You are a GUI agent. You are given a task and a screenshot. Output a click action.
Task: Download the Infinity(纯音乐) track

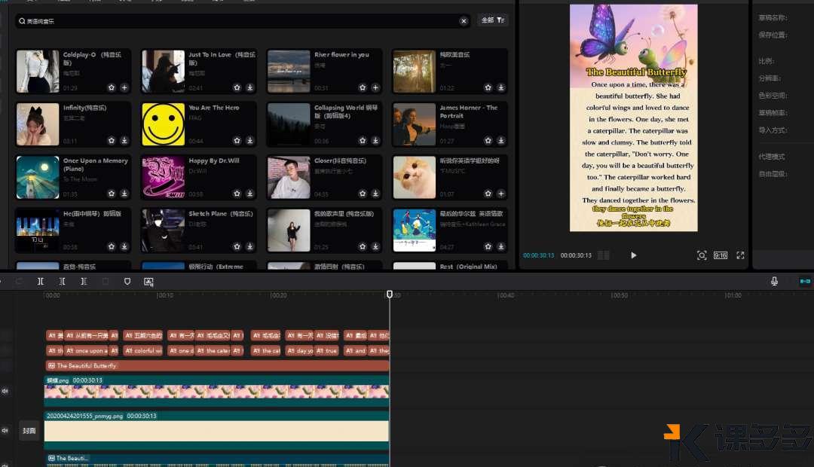(124, 141)
